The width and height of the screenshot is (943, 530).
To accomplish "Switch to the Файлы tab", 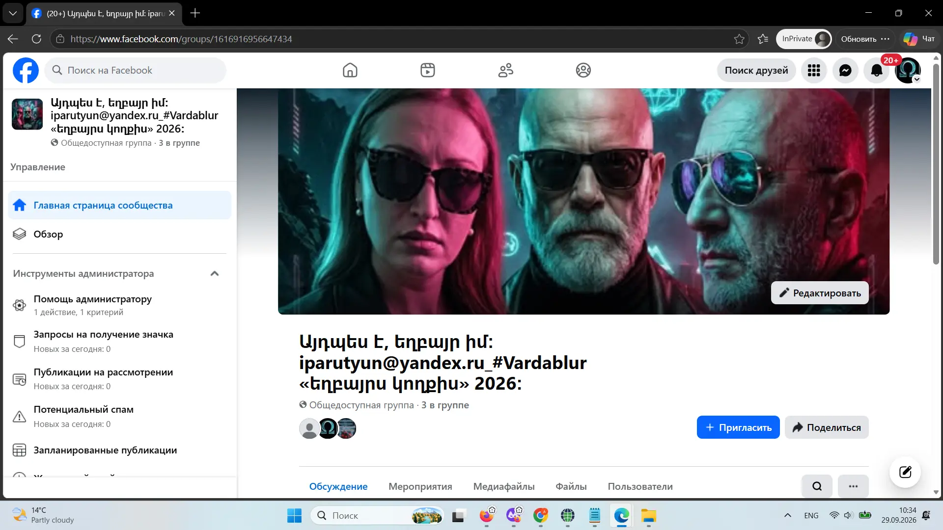I will click(x=571, y=486).
